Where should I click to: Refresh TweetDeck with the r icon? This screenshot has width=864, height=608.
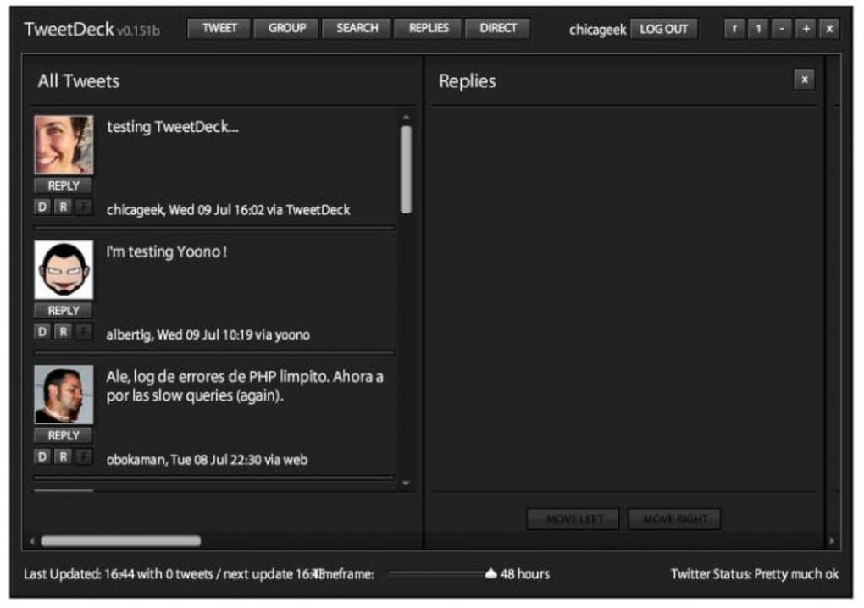click(734, 28)
